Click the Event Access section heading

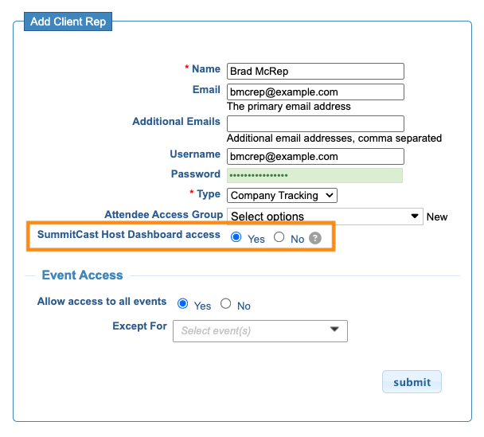click(x=83, y=275)
